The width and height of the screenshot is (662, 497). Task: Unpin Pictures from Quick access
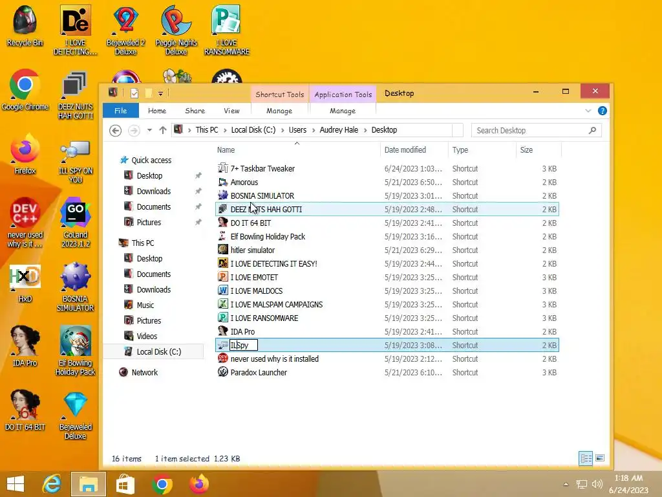point(198,223)
